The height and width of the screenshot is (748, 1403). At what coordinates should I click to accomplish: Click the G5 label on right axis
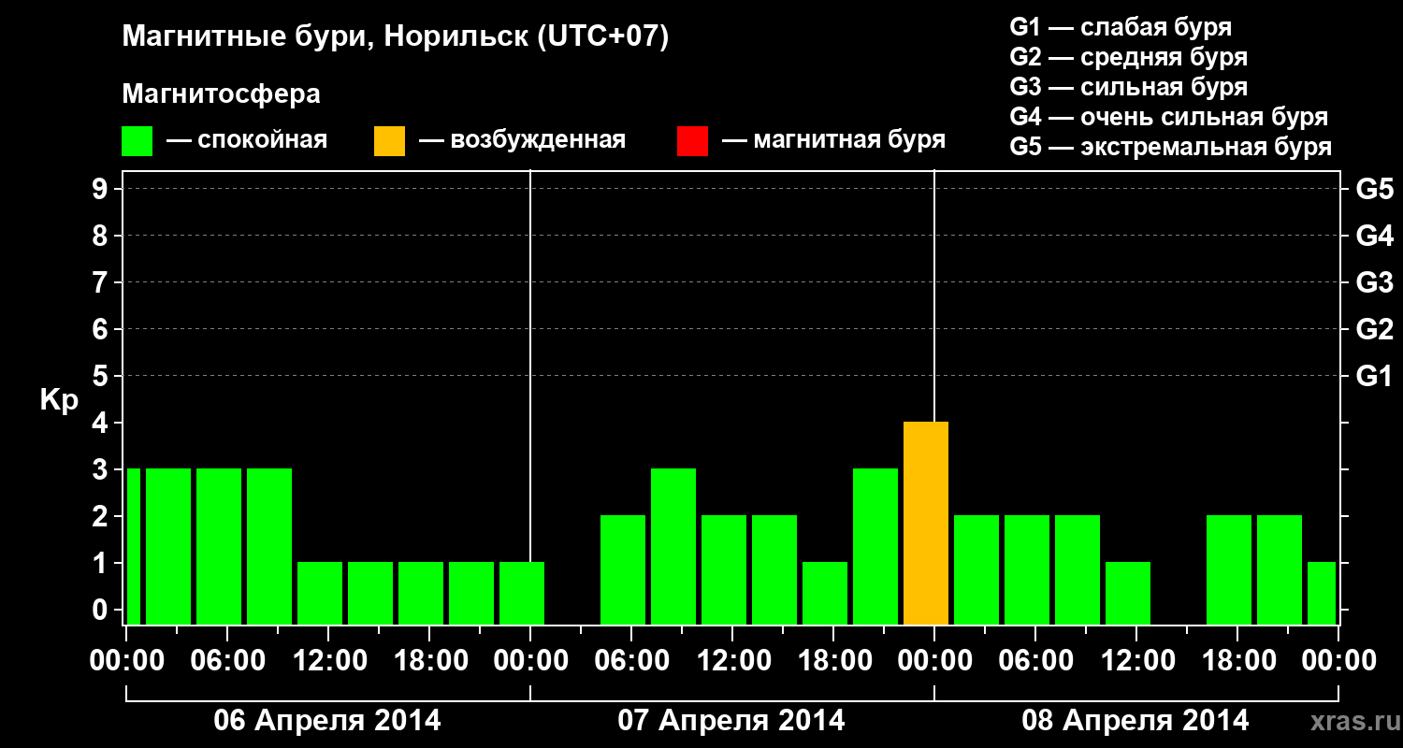(1374, 190)
